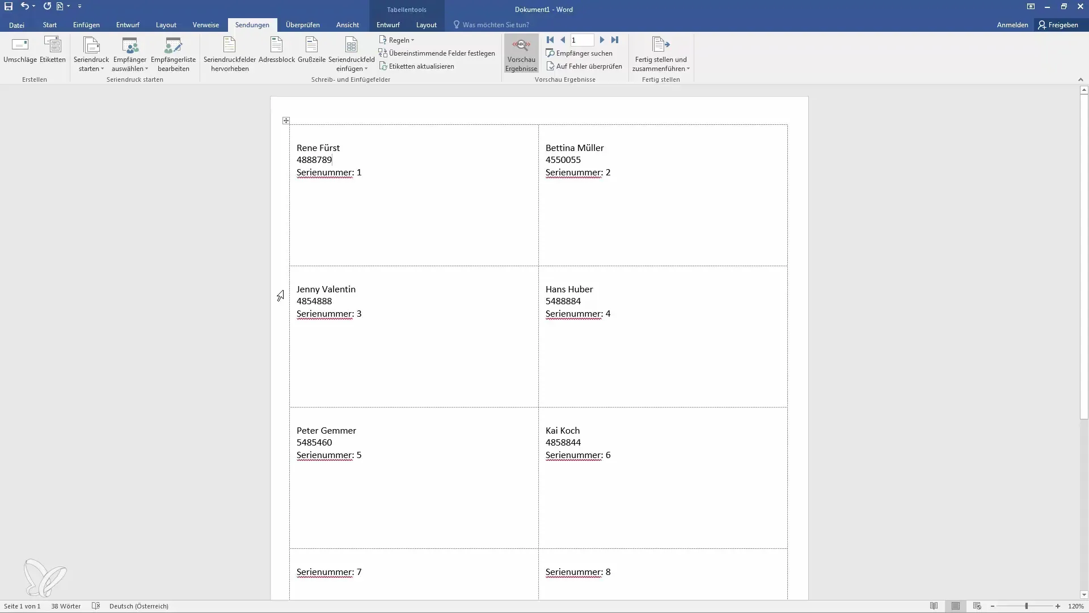Image resolution: width=1089 pixels, height=613 pixels.
Task: Click the number 5485460
Action: point(314,442)
